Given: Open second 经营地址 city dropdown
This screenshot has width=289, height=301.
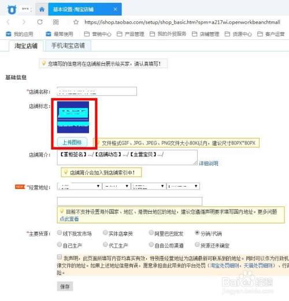Looking at the screenshot, I should [x=116, y=186].
